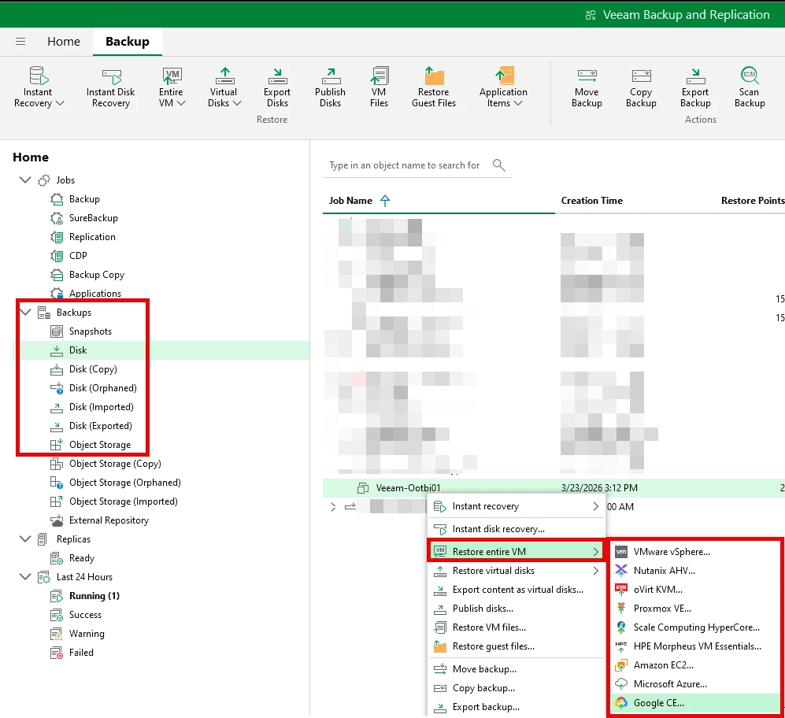
Task: Click the search magnifier icon
Action: tap(498, 165)
